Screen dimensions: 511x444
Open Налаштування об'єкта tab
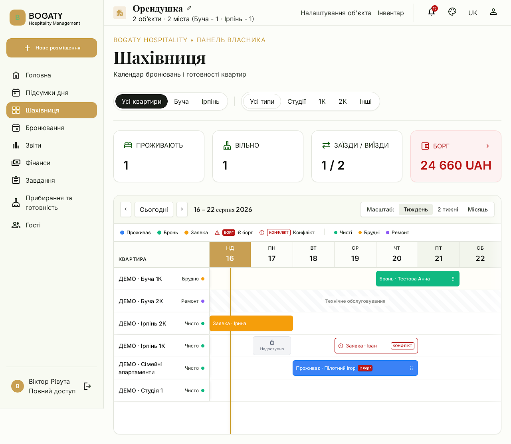click(336, 13)
